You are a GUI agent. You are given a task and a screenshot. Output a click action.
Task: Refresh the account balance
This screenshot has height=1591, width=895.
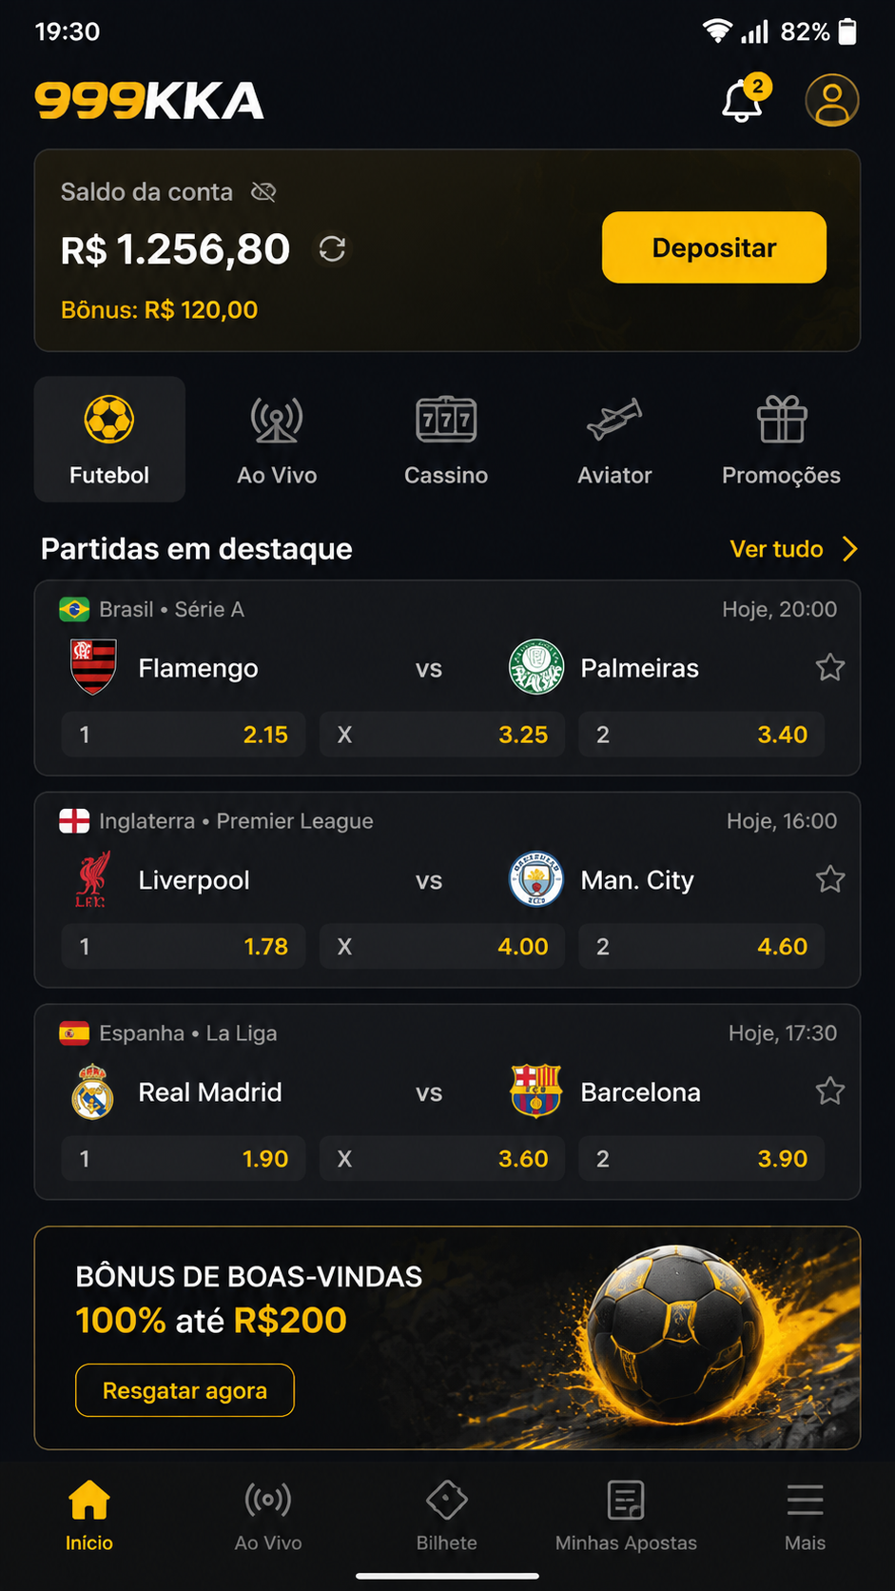pyautogui.click(x=332, y=249)
